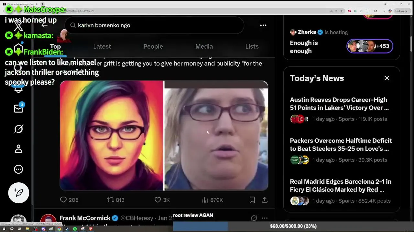Open the right photo of person with glasses
This screenshot has height=232, width=414.
216,135
